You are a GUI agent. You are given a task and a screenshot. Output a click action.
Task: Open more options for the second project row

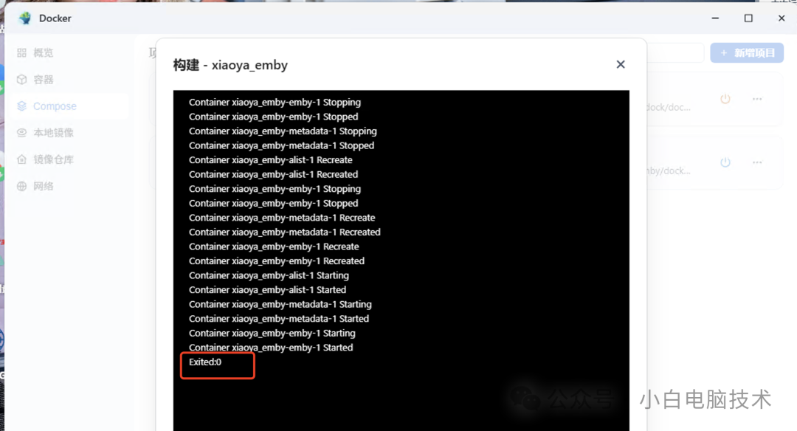[x=757, y=162]
